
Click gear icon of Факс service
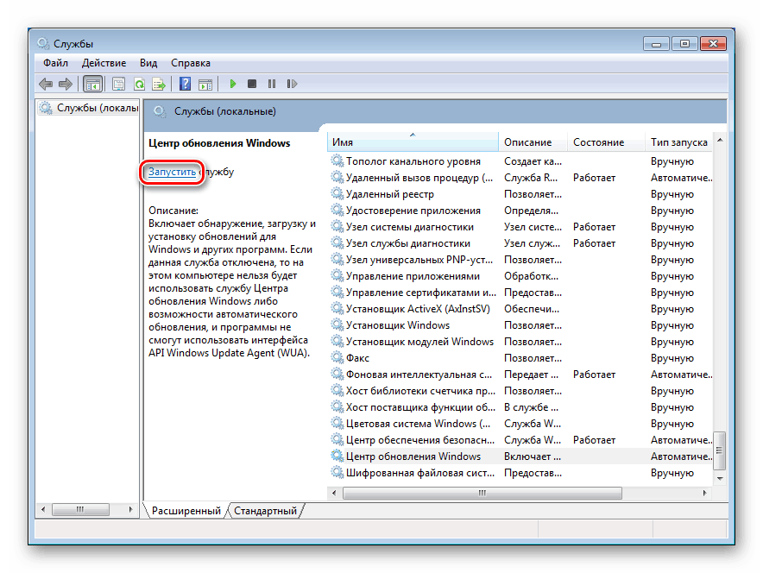click(337, 357)
